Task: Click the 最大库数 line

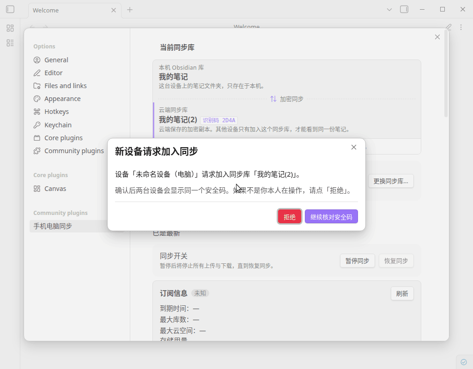Action: [x=180, y=320]
